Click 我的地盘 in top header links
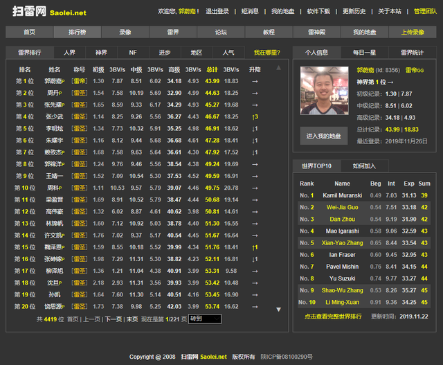Viewport: 443px width, 365px height. (283, 11)
